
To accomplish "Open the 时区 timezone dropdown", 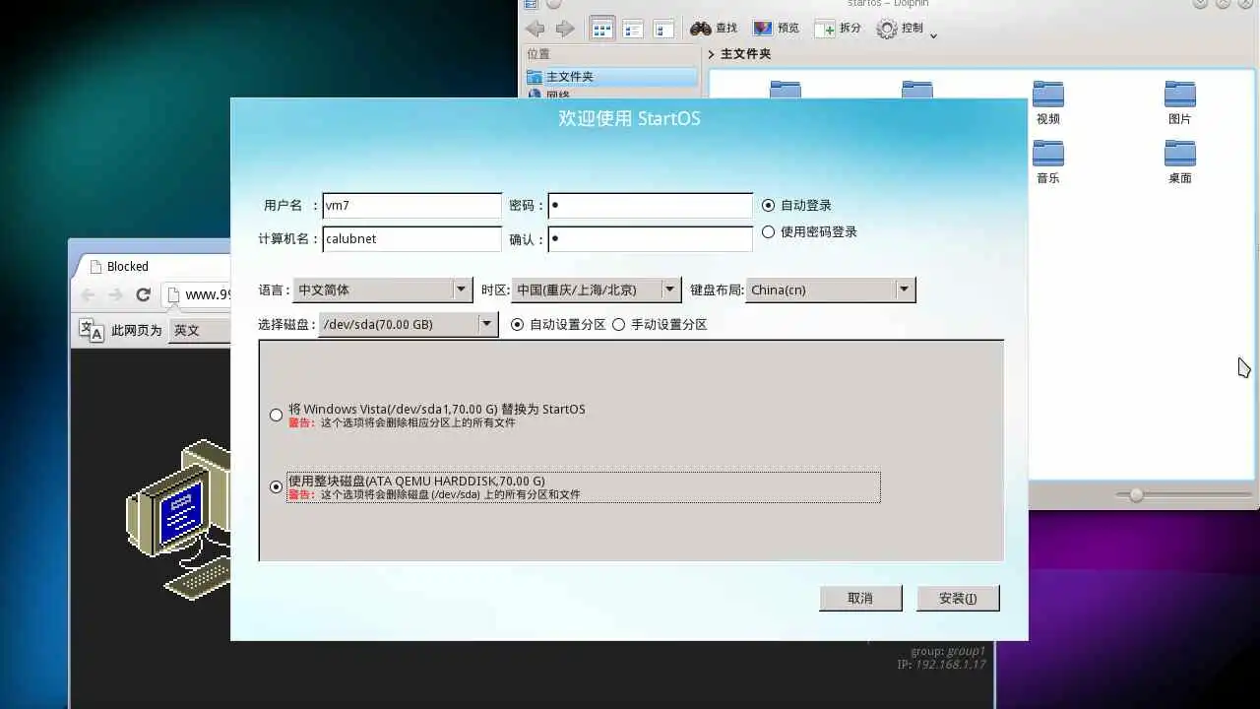I will (x=597, y=290).
